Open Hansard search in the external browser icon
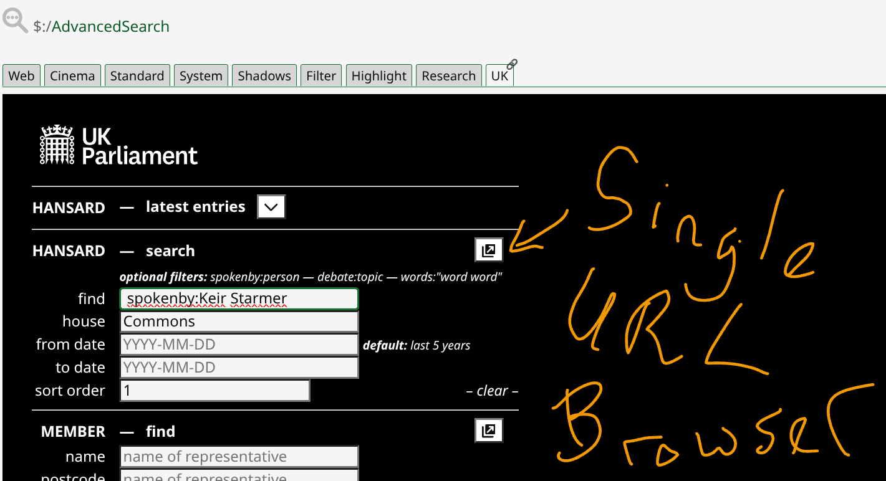 [x=489, y=250]
